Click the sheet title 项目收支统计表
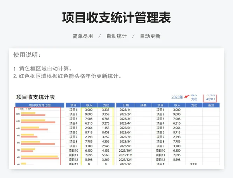The image size is (233, 178). (35, 97)
